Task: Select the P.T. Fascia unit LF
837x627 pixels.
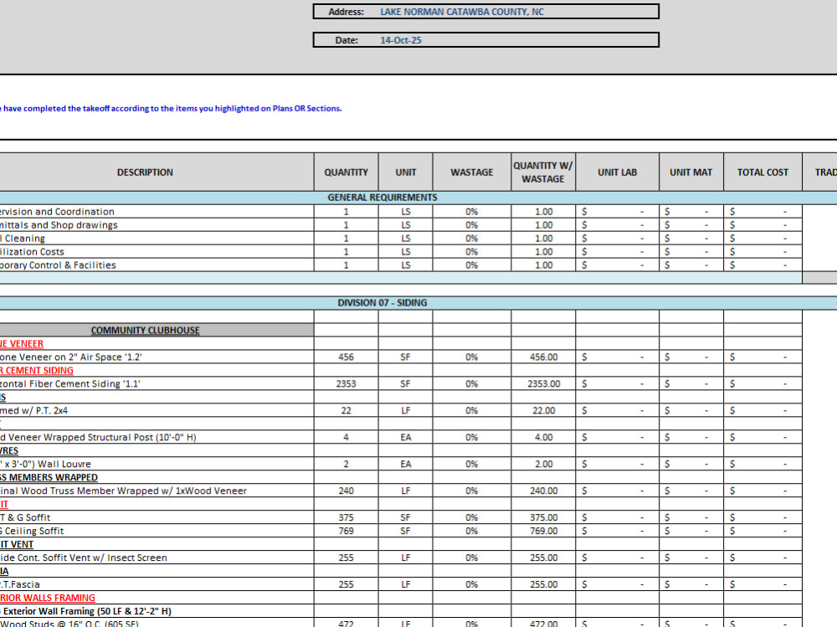Action: tap(406, 584)
